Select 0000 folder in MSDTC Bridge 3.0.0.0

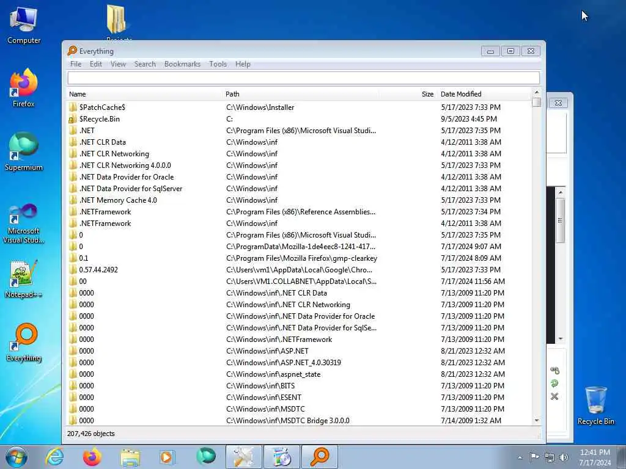click(300, 420)
